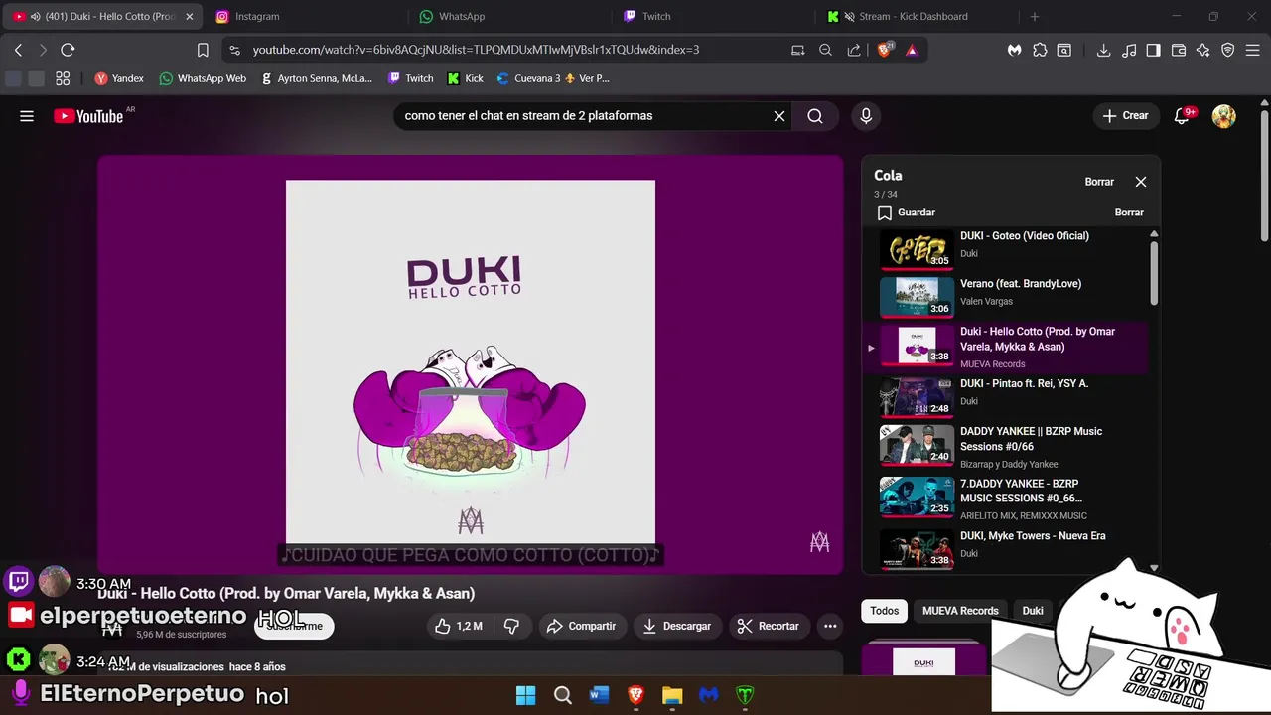This screenshot has height=715, width=1271.
Task: Play Verano (feat. BrandyLove) from queue
Action: (1007, 296)
